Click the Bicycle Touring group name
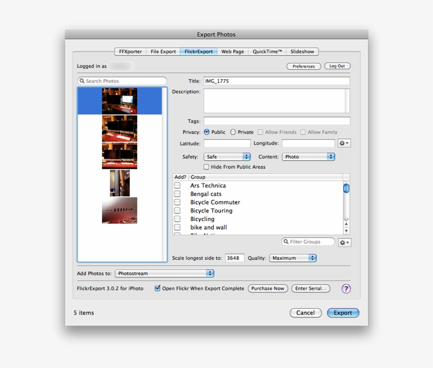433x368 pixels. [x=212, y=210]
